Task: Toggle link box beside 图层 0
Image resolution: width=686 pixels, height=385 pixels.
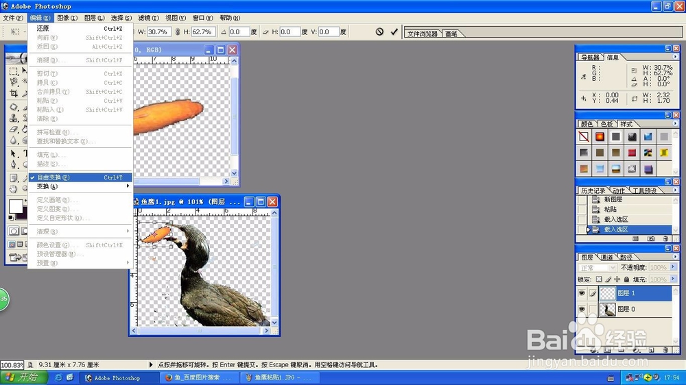Action: coord(593,309)
